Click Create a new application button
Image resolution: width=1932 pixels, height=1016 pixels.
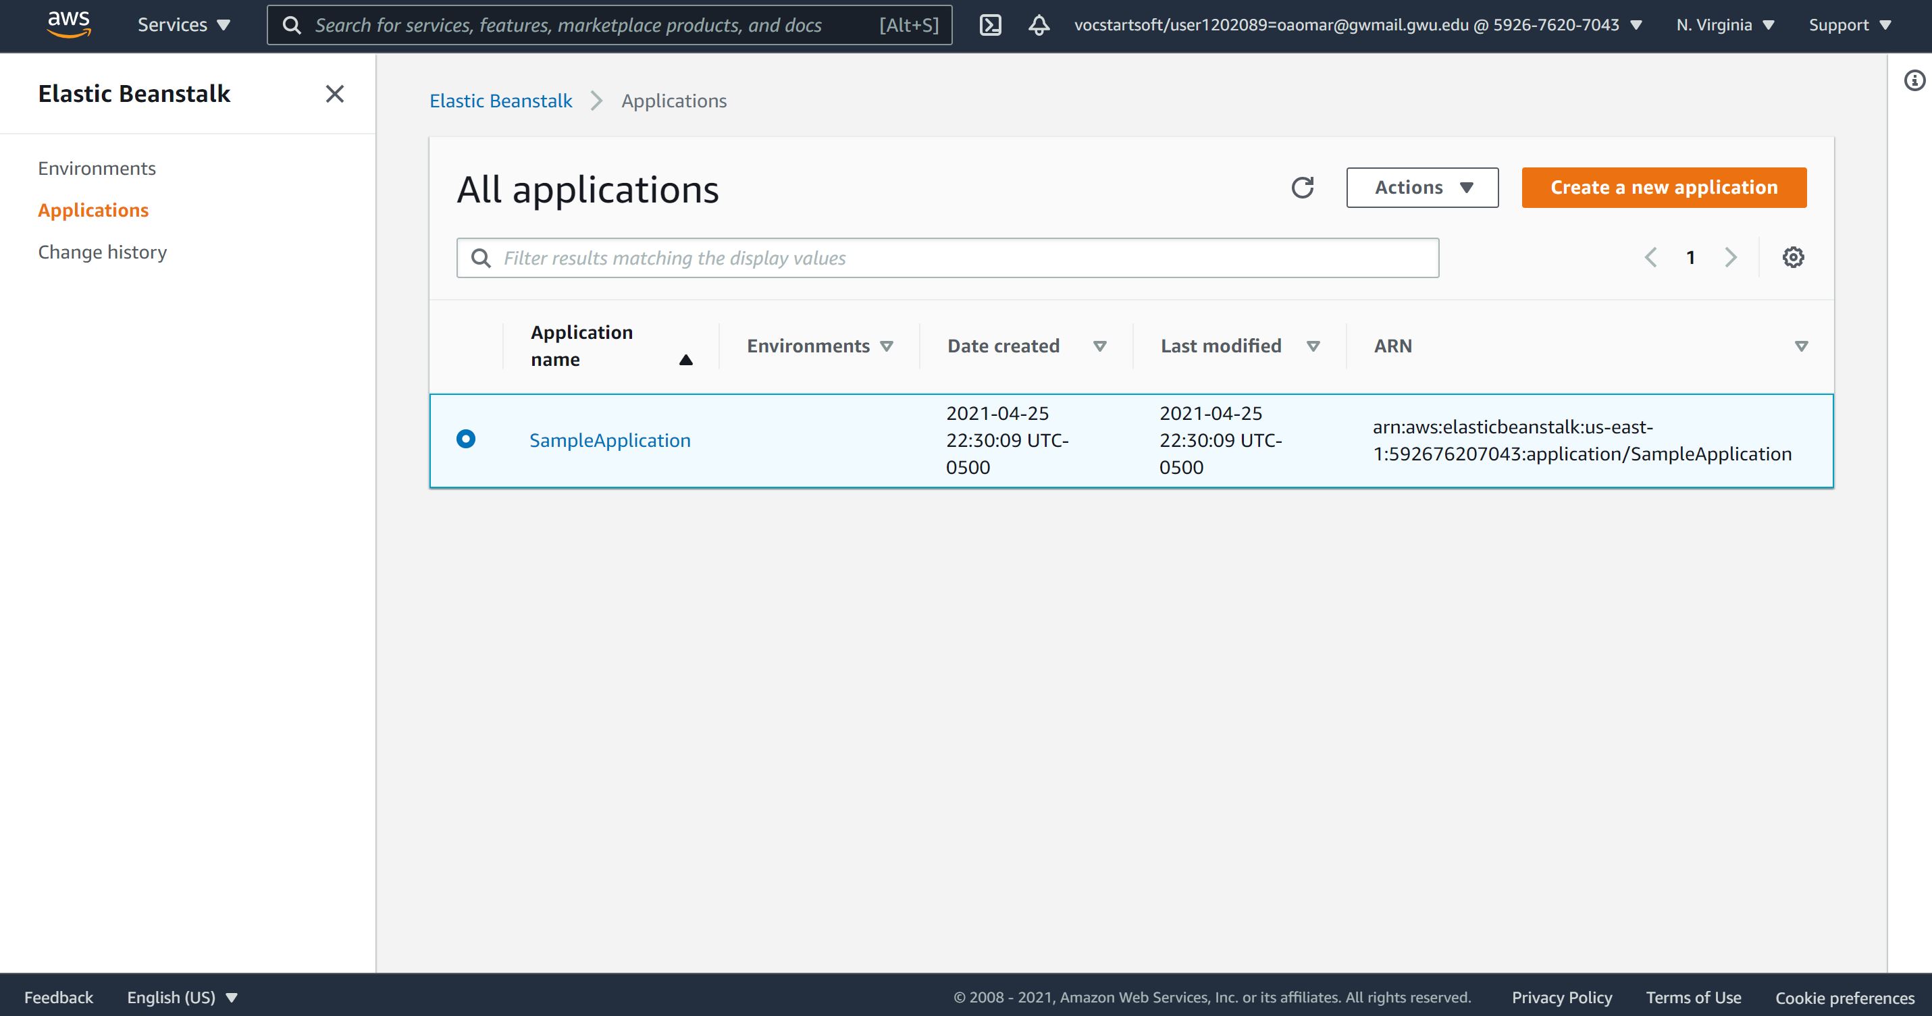[x=1665, y=188]
